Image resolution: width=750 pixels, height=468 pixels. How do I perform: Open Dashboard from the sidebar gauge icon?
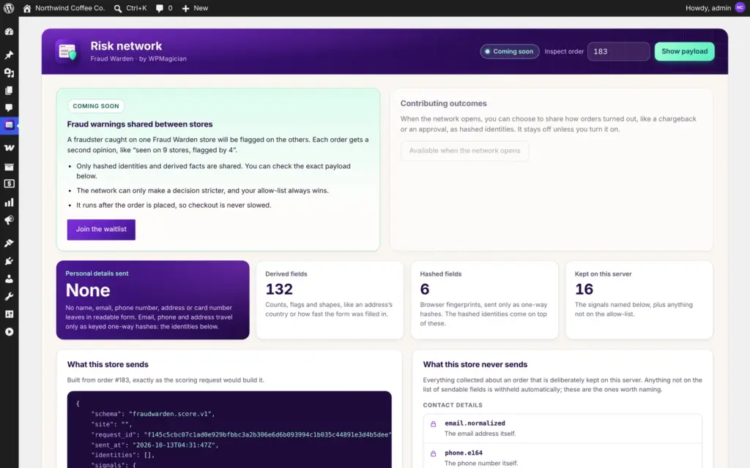coord(9,31)
